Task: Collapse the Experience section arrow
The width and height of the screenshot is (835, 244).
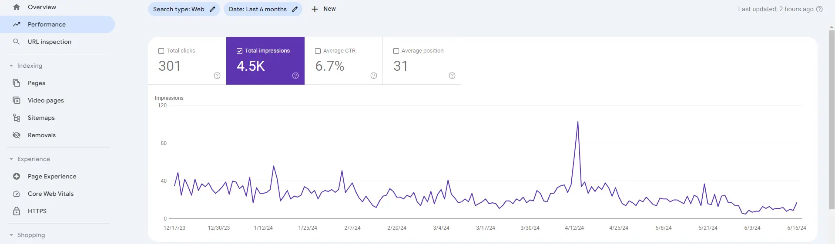Action: [x=11, y=159]
